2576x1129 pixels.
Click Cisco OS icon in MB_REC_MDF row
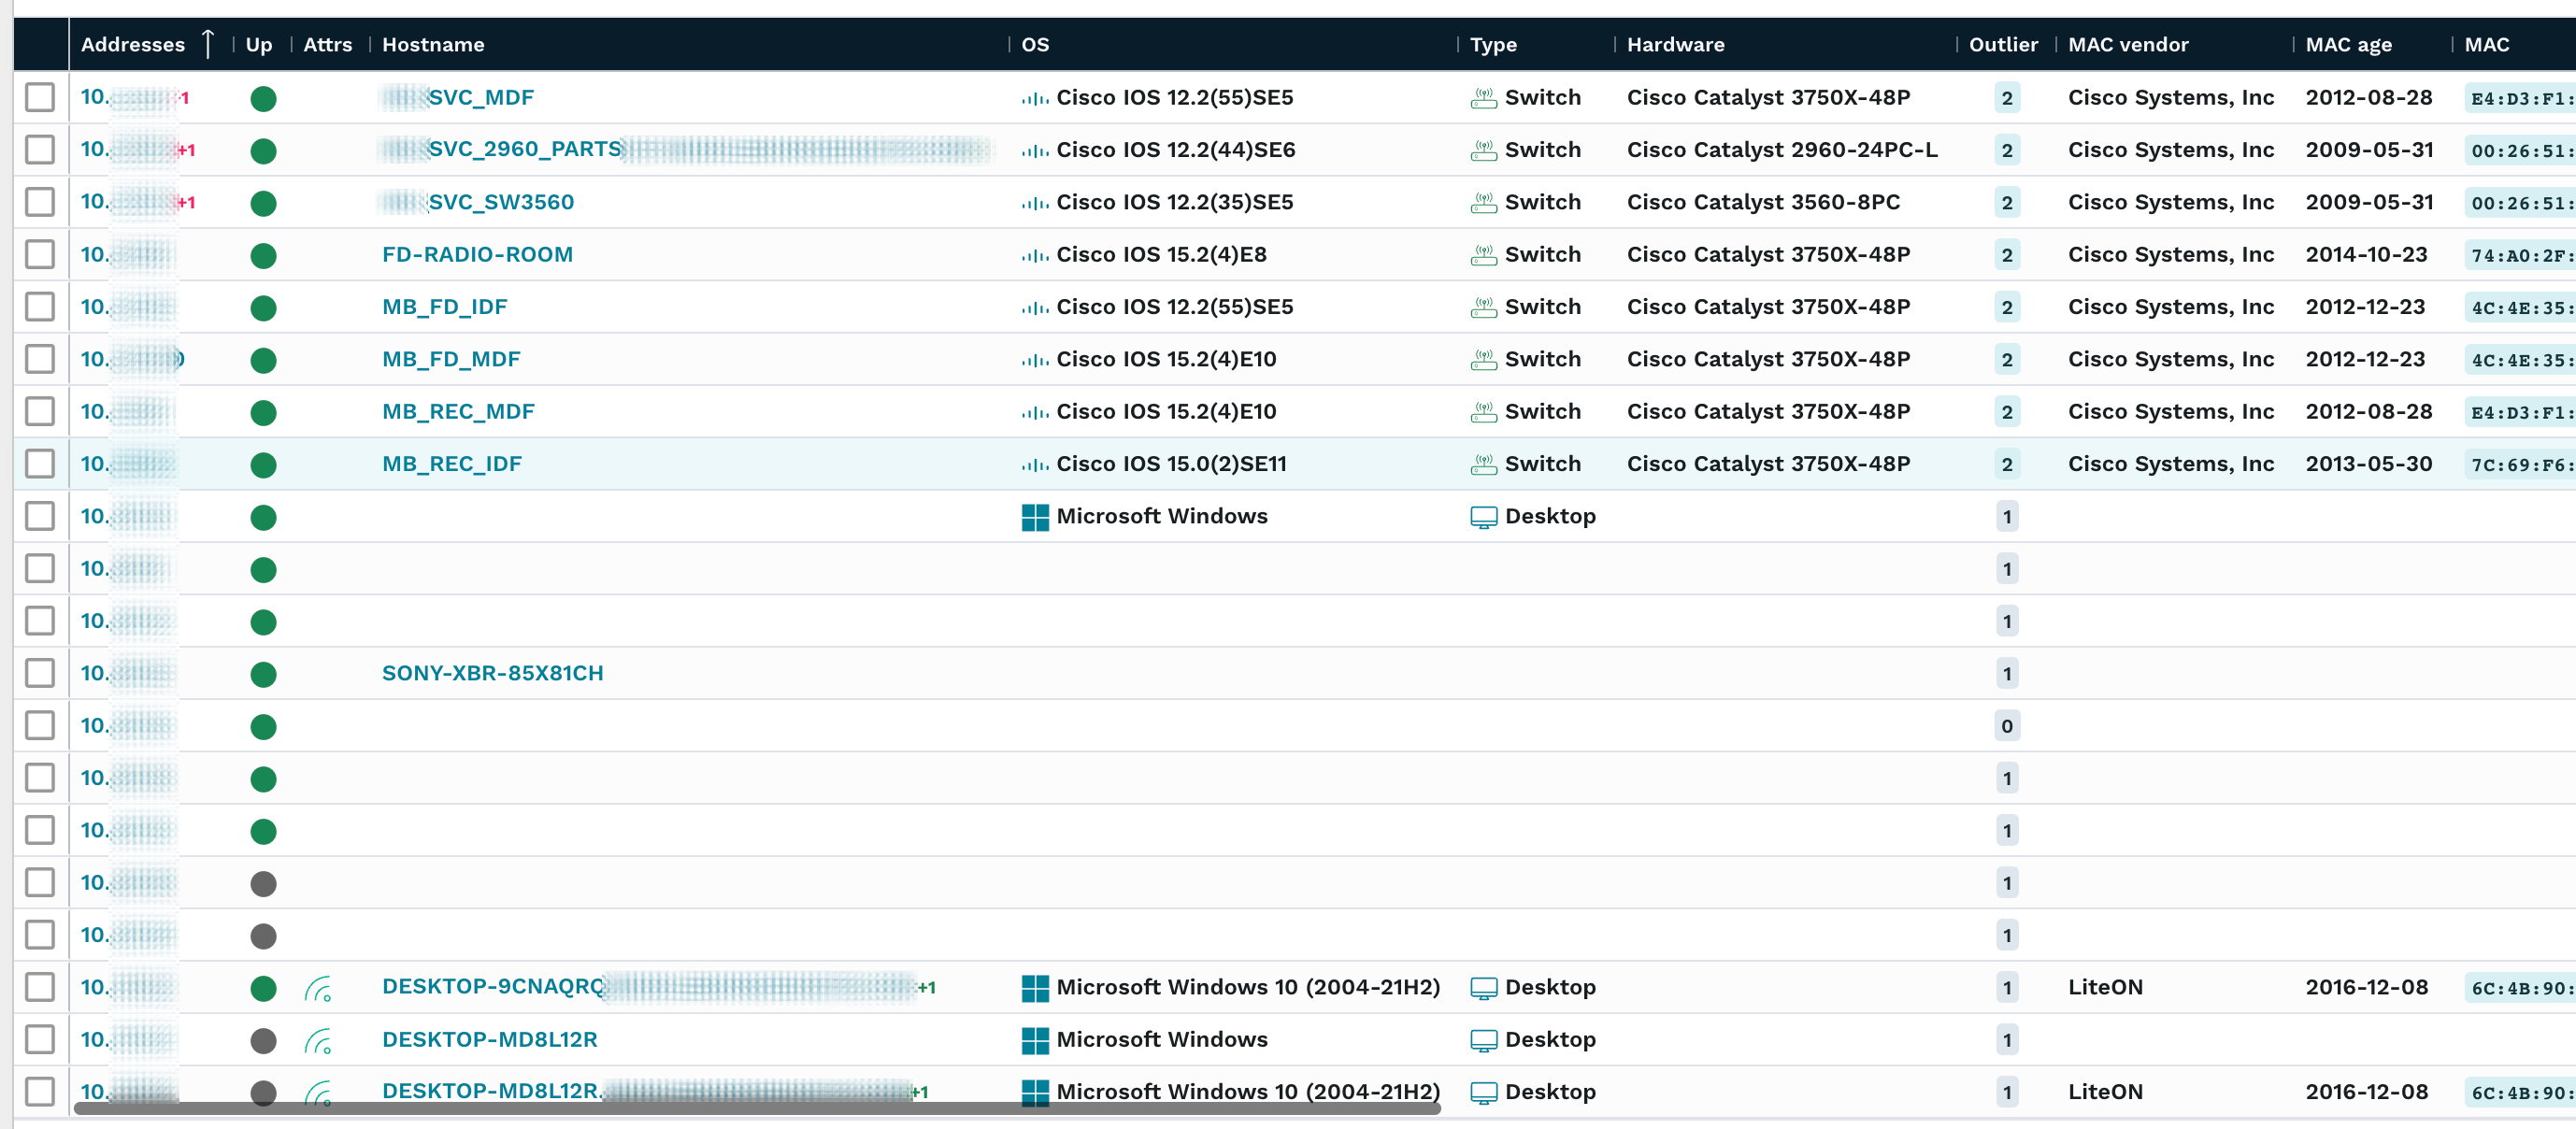(x=1035, y=412)
